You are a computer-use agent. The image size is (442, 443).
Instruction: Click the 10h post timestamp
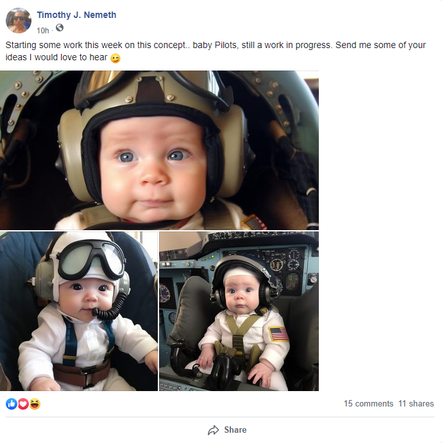pyautogui.click(x=42, y=29)
